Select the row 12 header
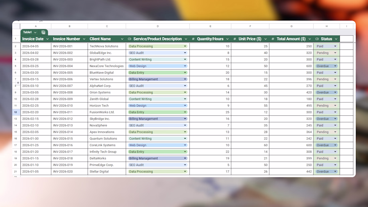The height and width of the screenshot is (207, 368). pyautogui.click(x=16, y=112)
